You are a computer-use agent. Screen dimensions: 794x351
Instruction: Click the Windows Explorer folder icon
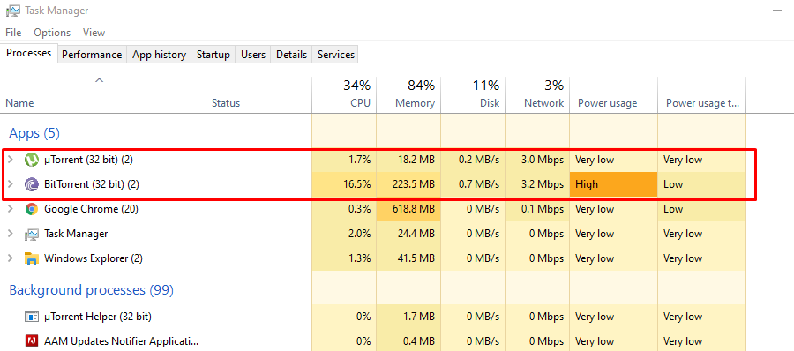tap(32, 258)
